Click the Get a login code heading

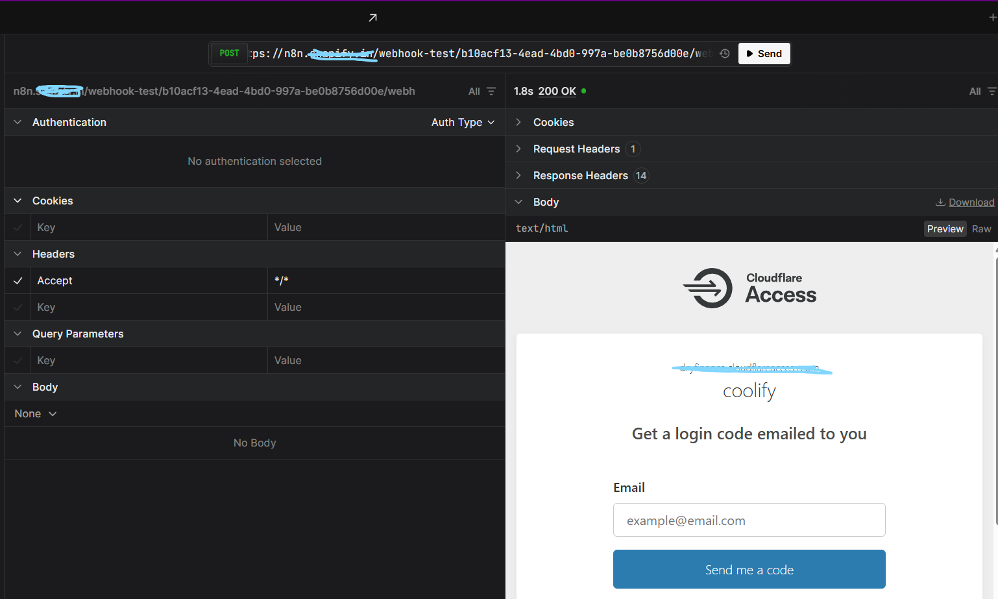749,434
